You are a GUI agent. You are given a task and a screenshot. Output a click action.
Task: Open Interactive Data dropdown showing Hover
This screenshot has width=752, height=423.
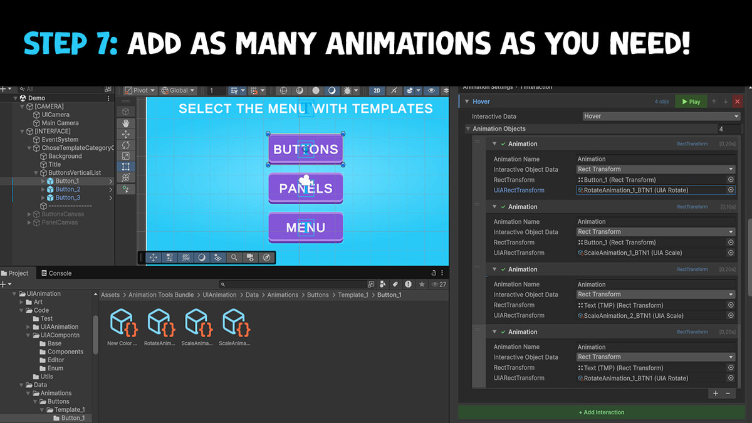pyautogui.click(x=661, y=116)
